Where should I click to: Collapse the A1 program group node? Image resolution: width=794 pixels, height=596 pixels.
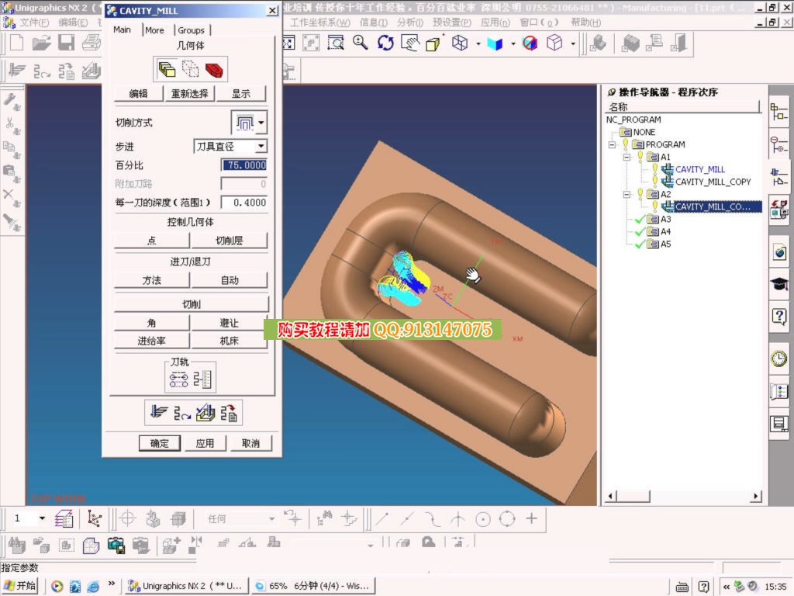pyautogui.click(x=627, y=157)
